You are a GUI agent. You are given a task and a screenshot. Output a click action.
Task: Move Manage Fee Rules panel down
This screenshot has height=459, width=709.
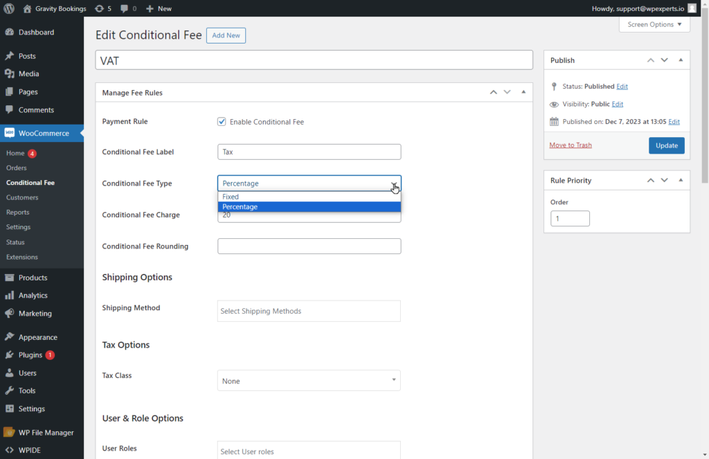tap(508, 92)
